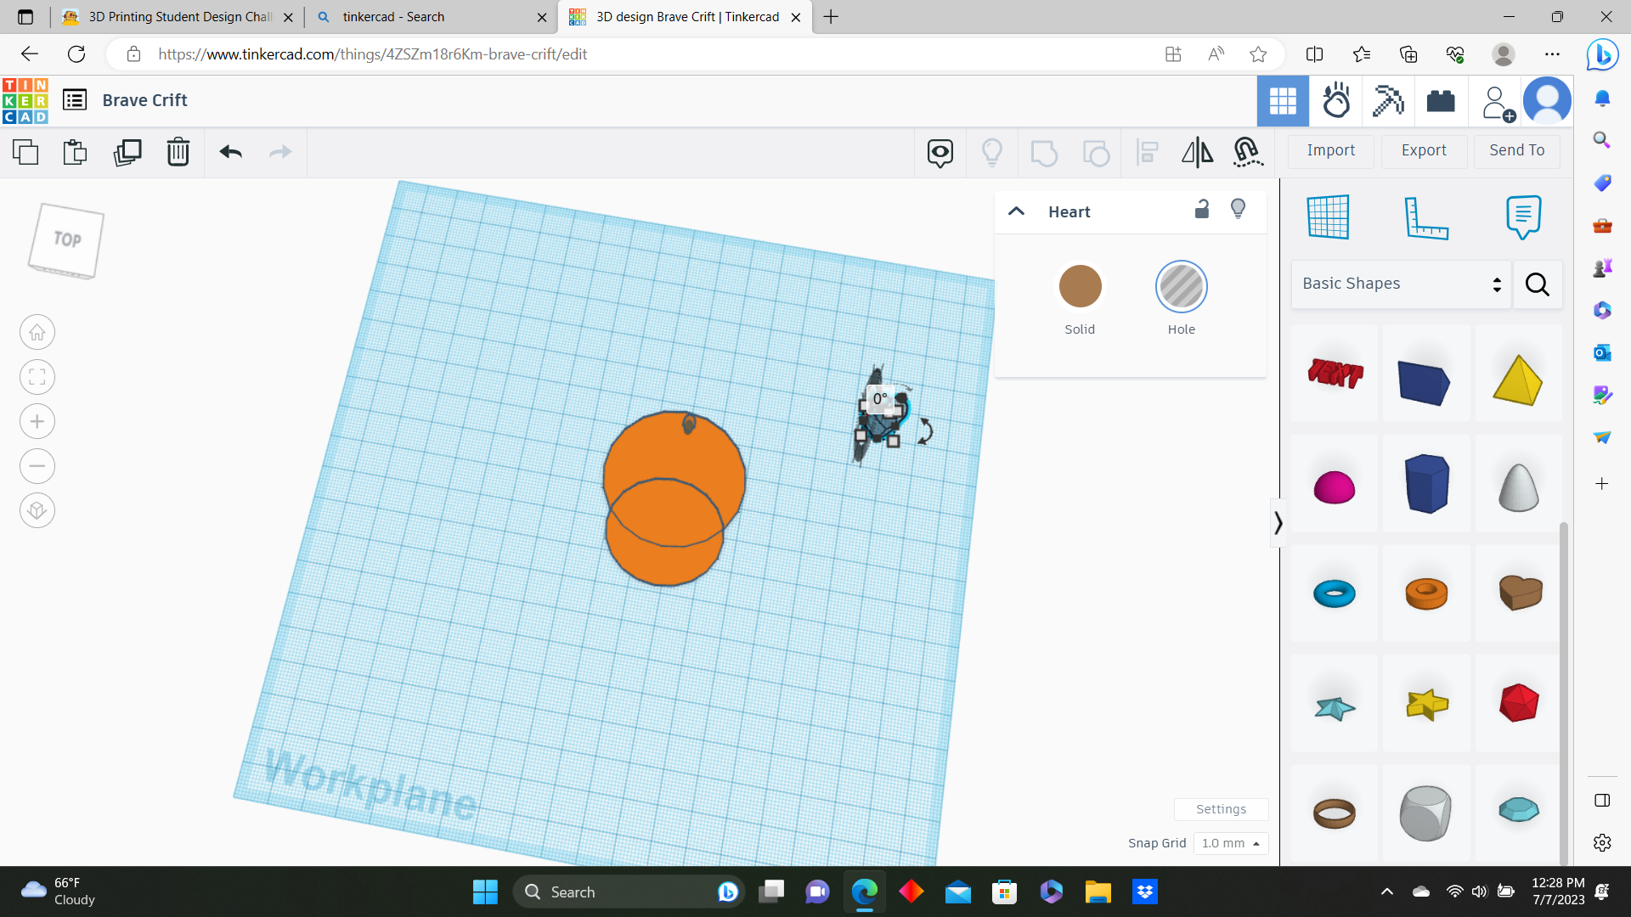The image size is (1631, 917).
Task: Click the Align tool in the toolbar
Action: point(1148,153)
